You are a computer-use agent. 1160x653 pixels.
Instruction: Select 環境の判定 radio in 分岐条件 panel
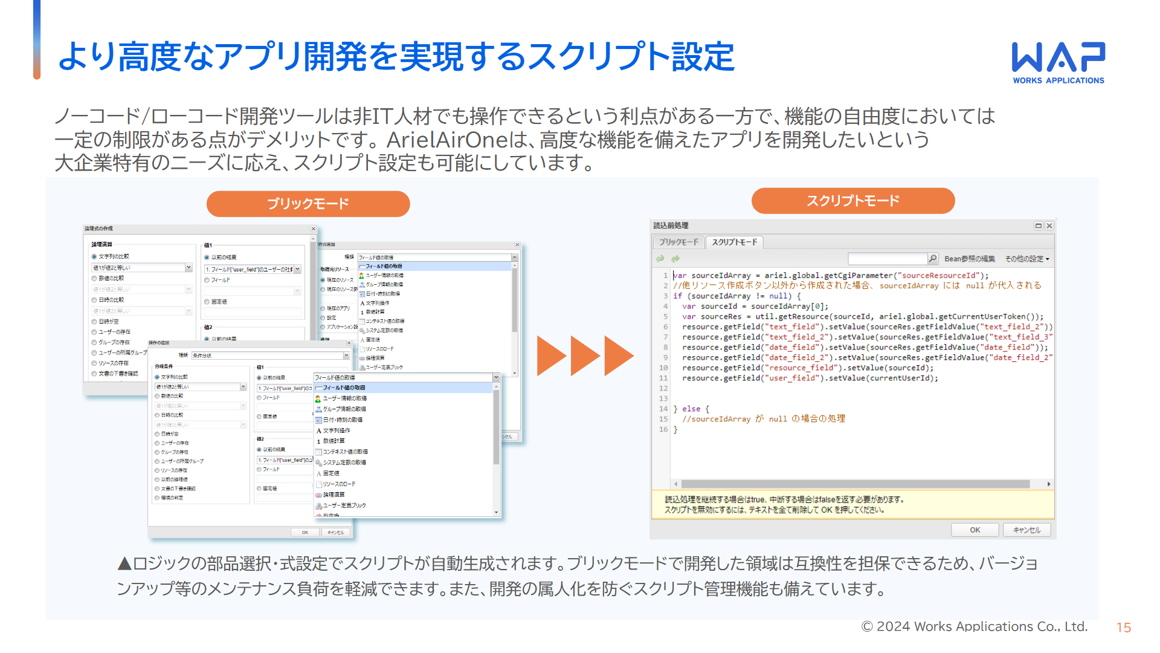pos(157,498)
